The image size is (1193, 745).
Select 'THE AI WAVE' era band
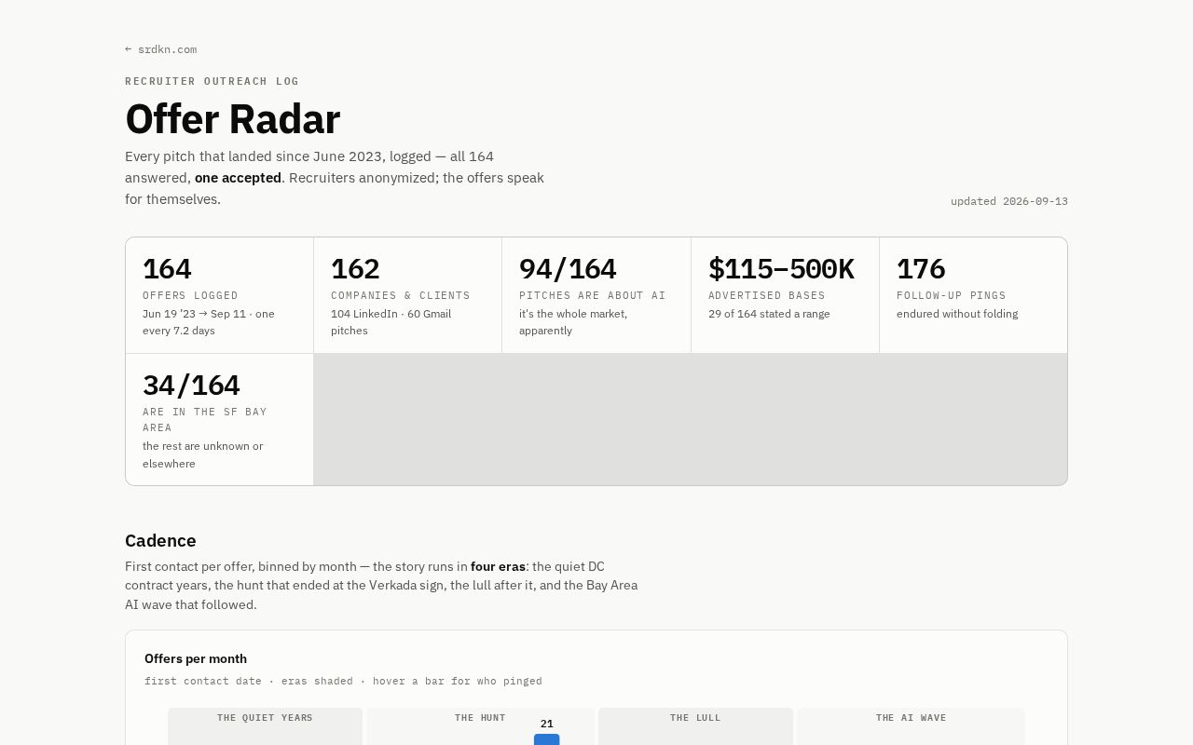click(x=911, y=726)
